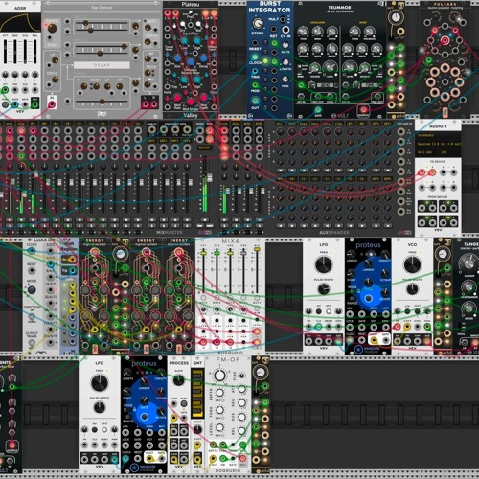Image resolution: width=479 pixels, height=479 pixels.
Task: Click the shift register Trig jack
Action: (x=73, y=271)
